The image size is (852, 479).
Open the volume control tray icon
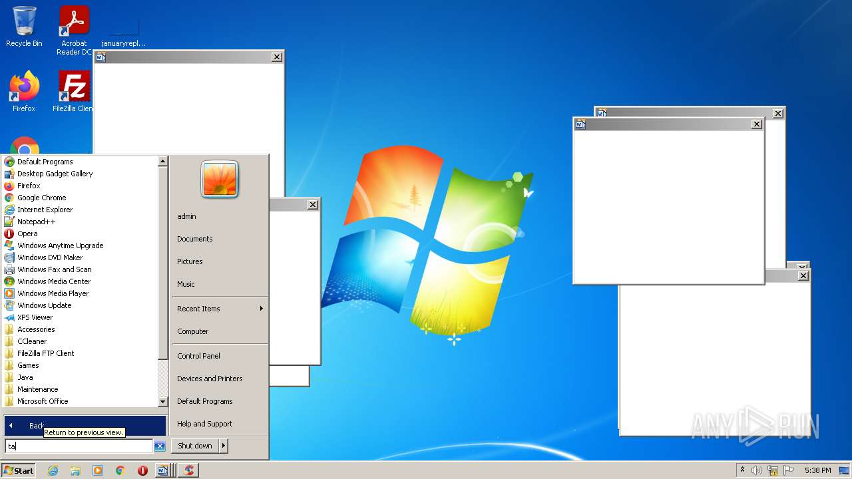tap(757, 470)
